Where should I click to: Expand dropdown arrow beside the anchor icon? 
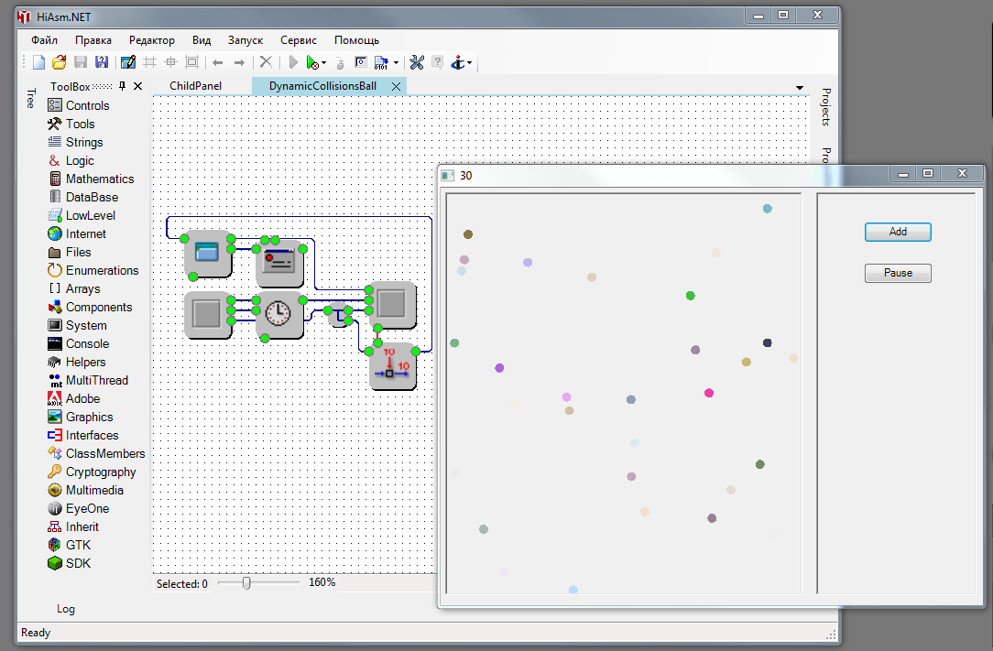pyautogui.click(x=470, y=63)
